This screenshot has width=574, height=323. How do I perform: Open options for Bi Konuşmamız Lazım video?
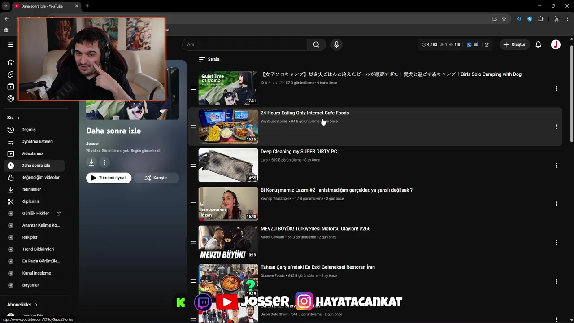tap(556, 204)
